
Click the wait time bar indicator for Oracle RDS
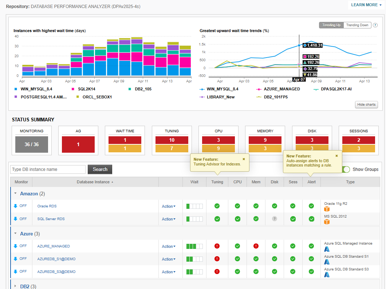pos(194,206)
